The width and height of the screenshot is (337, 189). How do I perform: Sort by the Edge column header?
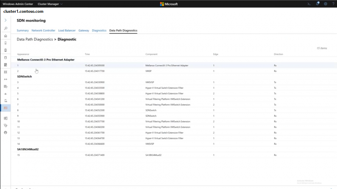(216, 54)
